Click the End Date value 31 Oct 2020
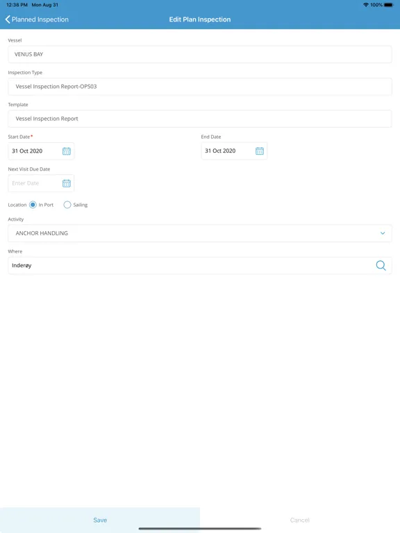400x533 pixels. point(220,151)
